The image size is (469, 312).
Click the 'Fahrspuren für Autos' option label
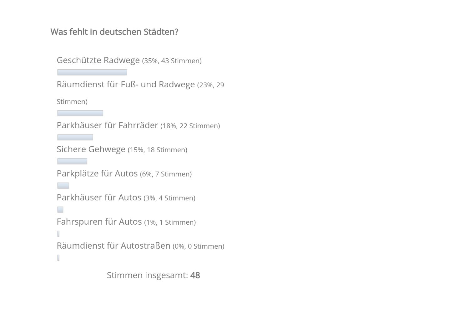click(x=99, y=222)
